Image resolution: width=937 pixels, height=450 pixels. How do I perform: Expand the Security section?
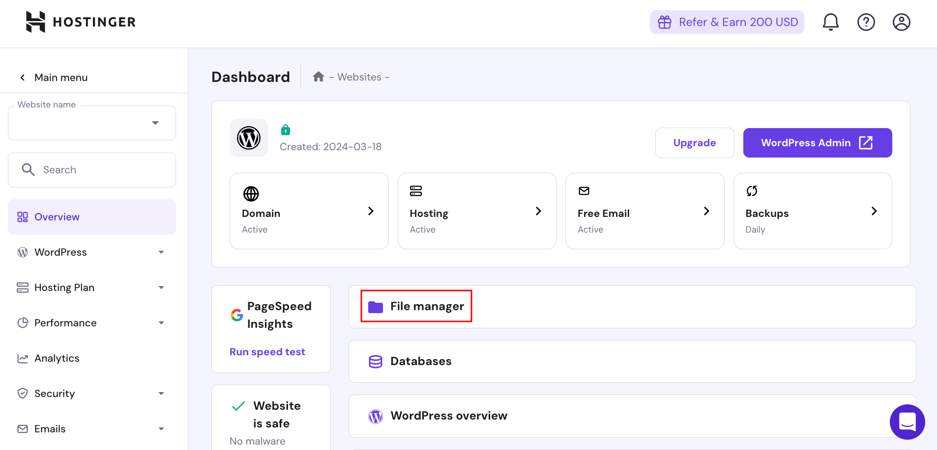(x=161, y=393)
